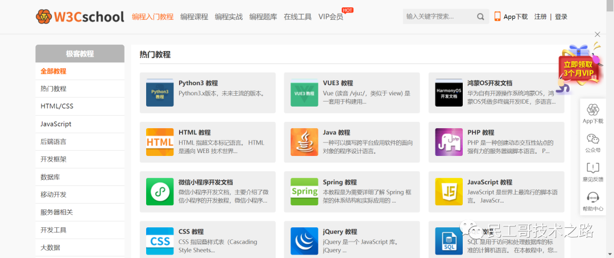The width and height of the screenshot is (614, 258).
Task: Click the App下载 text in header
Action: (x=516, y=17)
